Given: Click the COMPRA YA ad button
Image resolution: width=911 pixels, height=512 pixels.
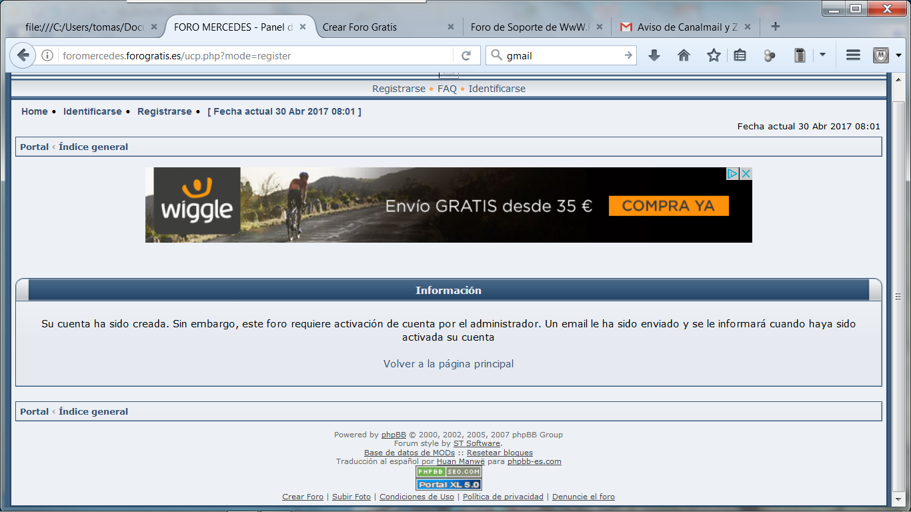Looking at the screenshot, I should point(668,206).
